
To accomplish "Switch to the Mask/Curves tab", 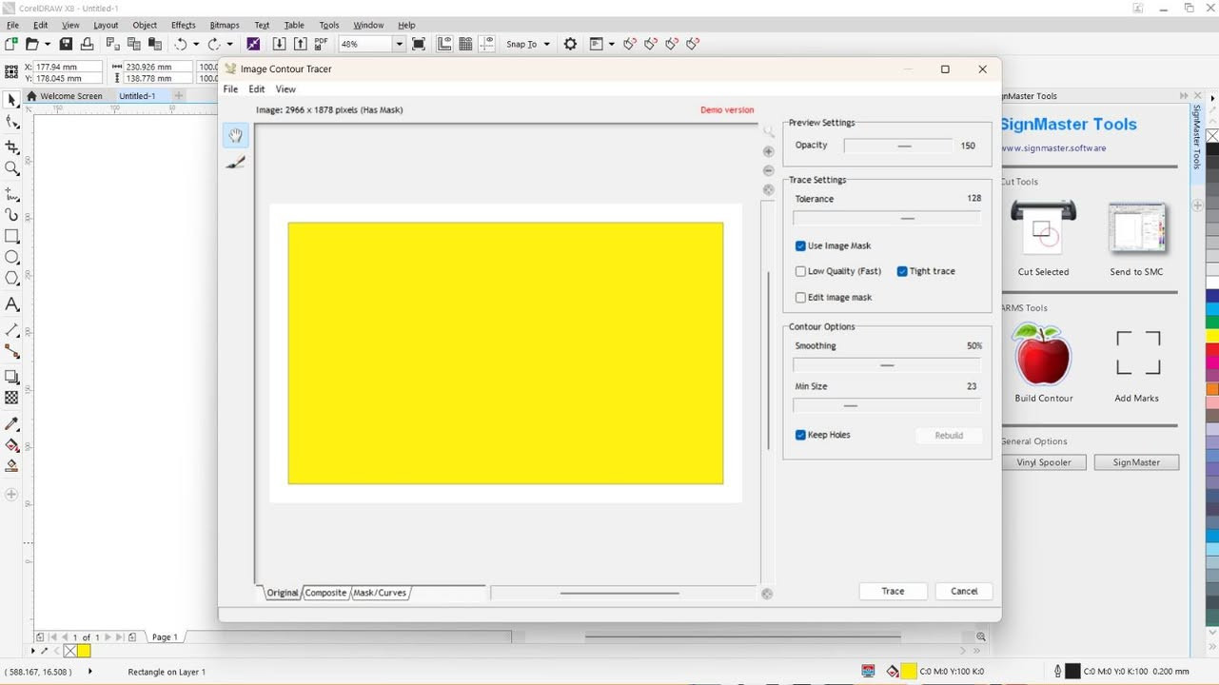I will click(x=380, y=593).
